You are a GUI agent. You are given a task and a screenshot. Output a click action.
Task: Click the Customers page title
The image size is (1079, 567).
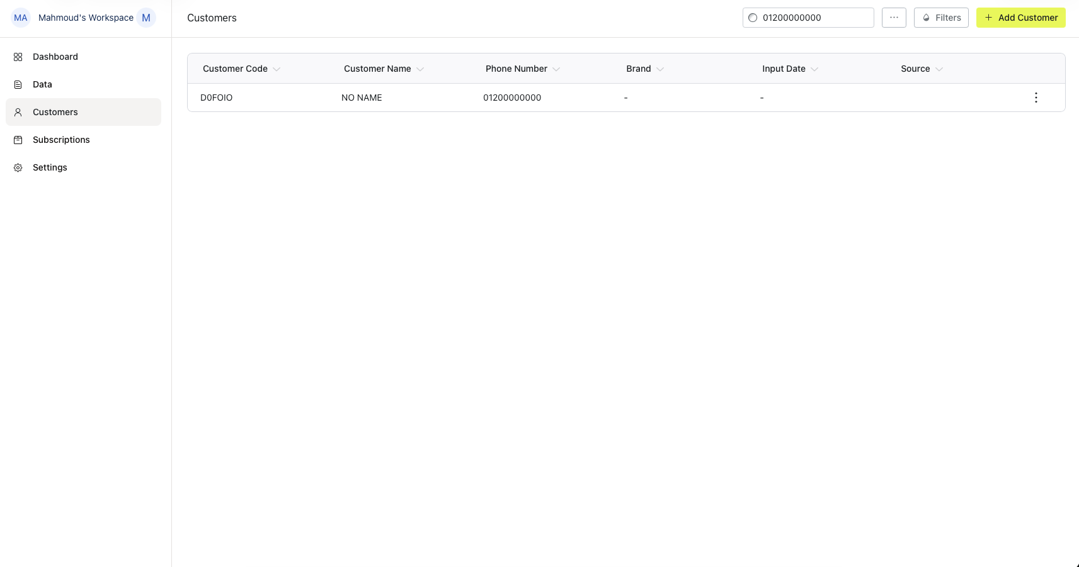(212, 18)
